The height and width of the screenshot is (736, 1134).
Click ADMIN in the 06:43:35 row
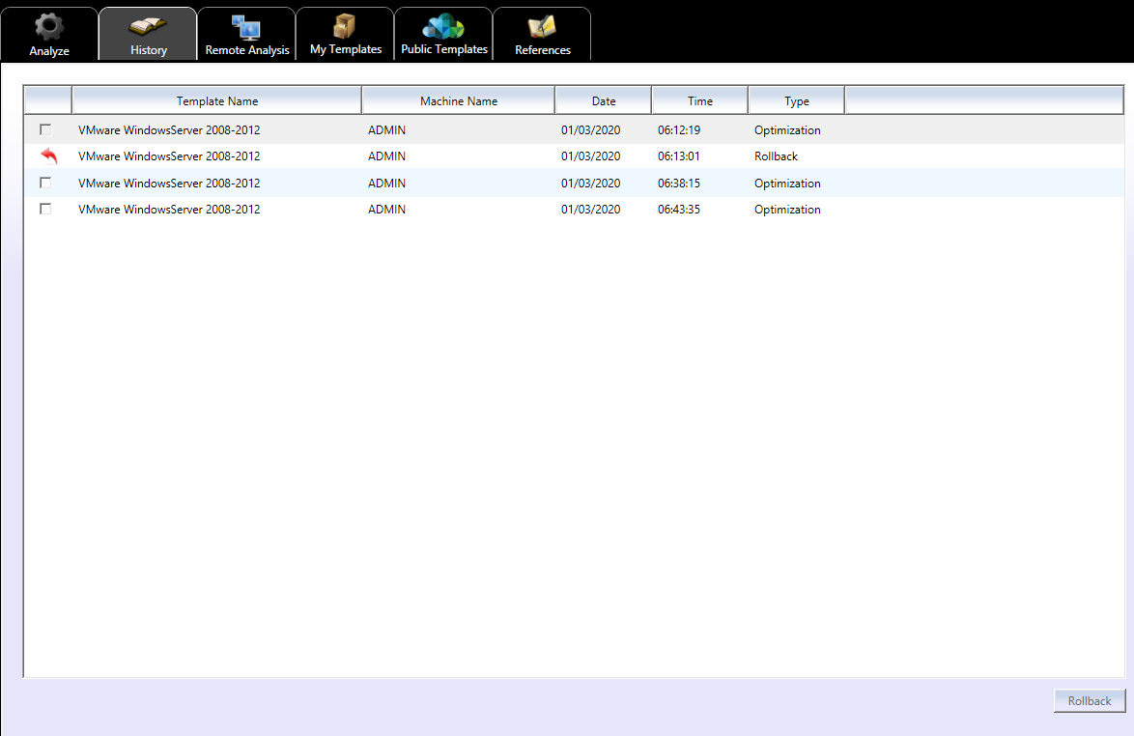387,210
